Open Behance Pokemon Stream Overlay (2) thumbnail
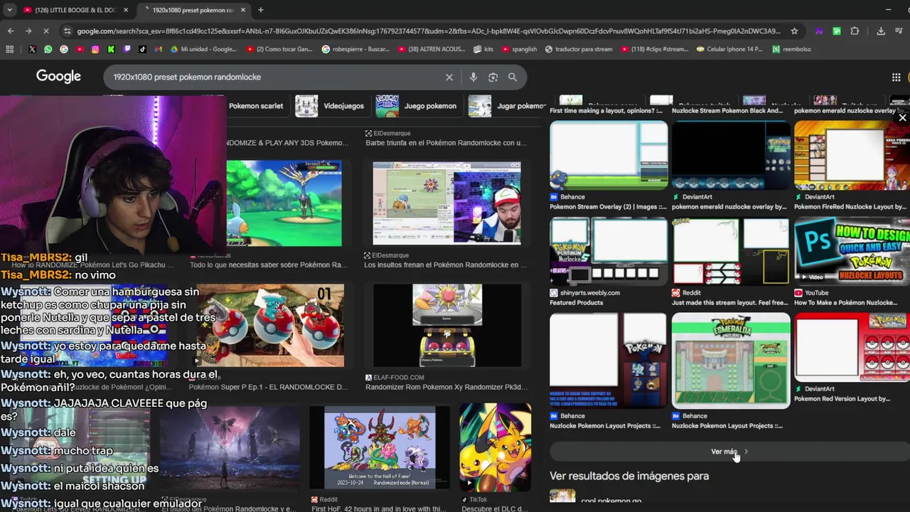This screenshot has height=512, width=910. tap(609, 154)
